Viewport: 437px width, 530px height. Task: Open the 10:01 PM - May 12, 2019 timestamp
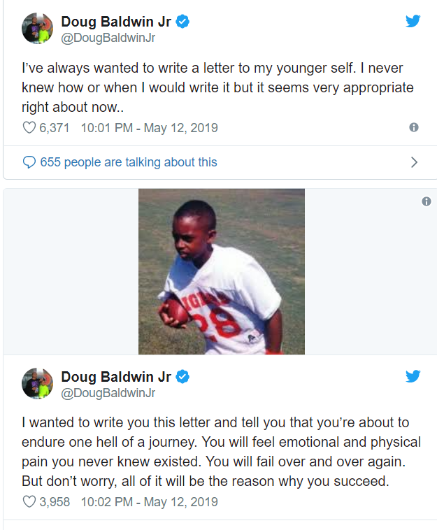[x=149, y=128]
